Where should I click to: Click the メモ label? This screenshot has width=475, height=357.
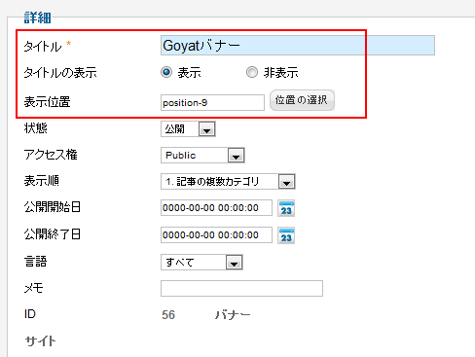click(x=33, y=288)
